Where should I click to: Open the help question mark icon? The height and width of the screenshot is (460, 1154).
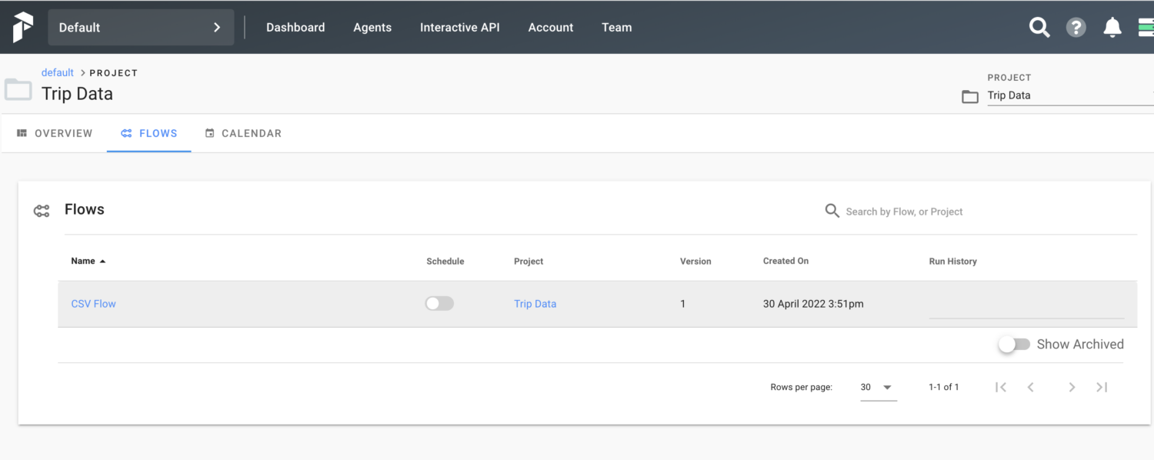(1076, 28)
